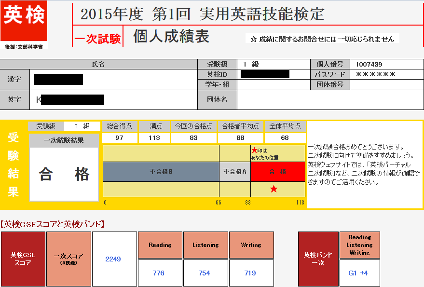Click the Reading header cell

click(x=160, y=245)
